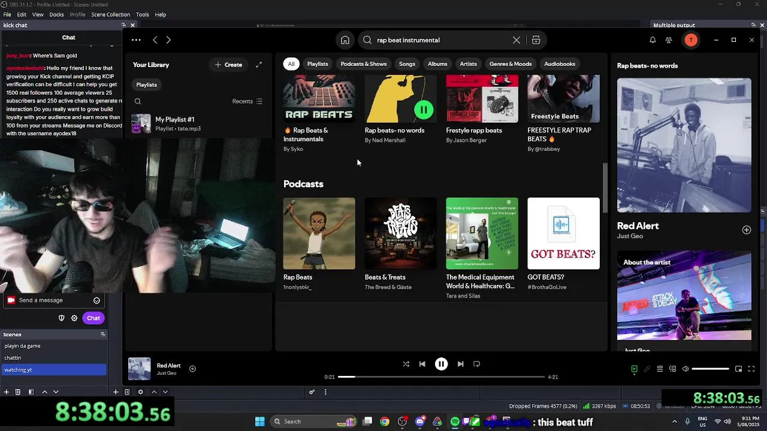The height and width of the screenshot is (431, 767).
Task: Open Friend Activity icon in Spotify header
Action: (669, 40)
